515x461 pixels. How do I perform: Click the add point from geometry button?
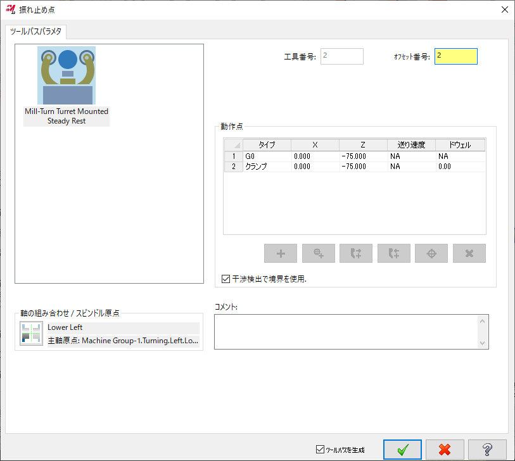(318, 253)
